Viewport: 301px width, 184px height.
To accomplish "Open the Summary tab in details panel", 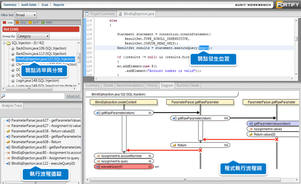I will point(92,85).
